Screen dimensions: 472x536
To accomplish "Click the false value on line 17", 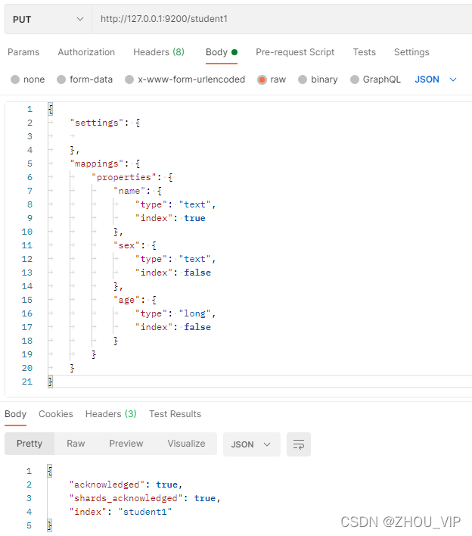I will pyautogui.click(x=197, y=327).
